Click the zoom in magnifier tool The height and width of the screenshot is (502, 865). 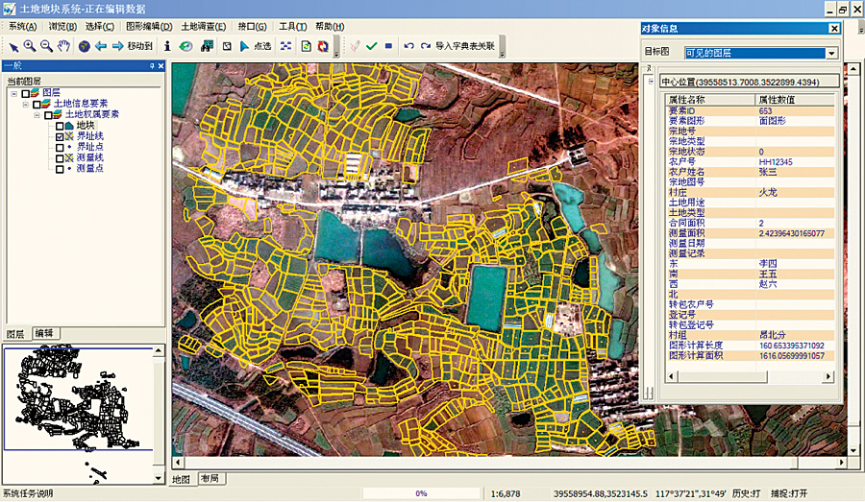[x=30, y=45]
